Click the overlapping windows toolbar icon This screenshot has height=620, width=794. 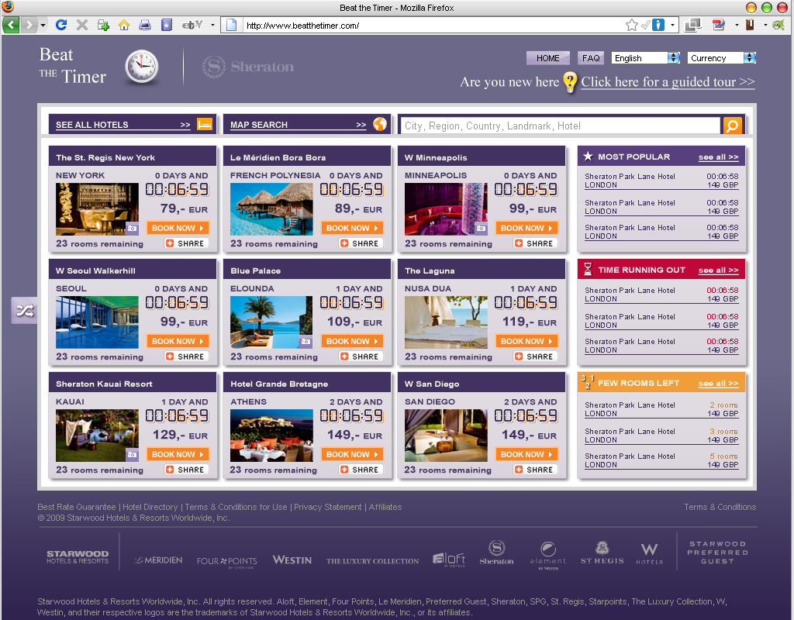[692, 25]
